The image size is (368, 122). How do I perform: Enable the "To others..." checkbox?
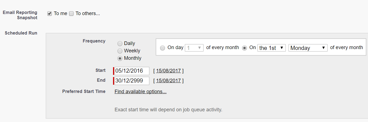[71, 14]
